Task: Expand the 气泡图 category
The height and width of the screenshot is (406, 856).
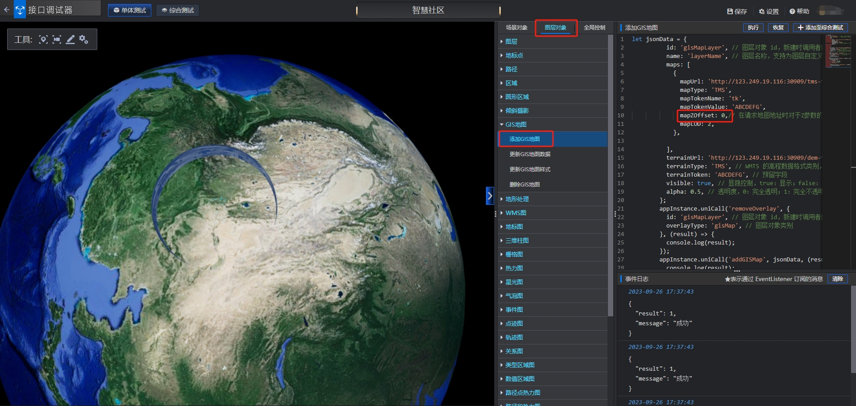Action: tap(553, 296)
